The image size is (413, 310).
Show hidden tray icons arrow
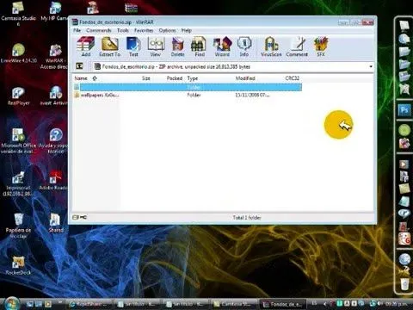pos(325,303)
